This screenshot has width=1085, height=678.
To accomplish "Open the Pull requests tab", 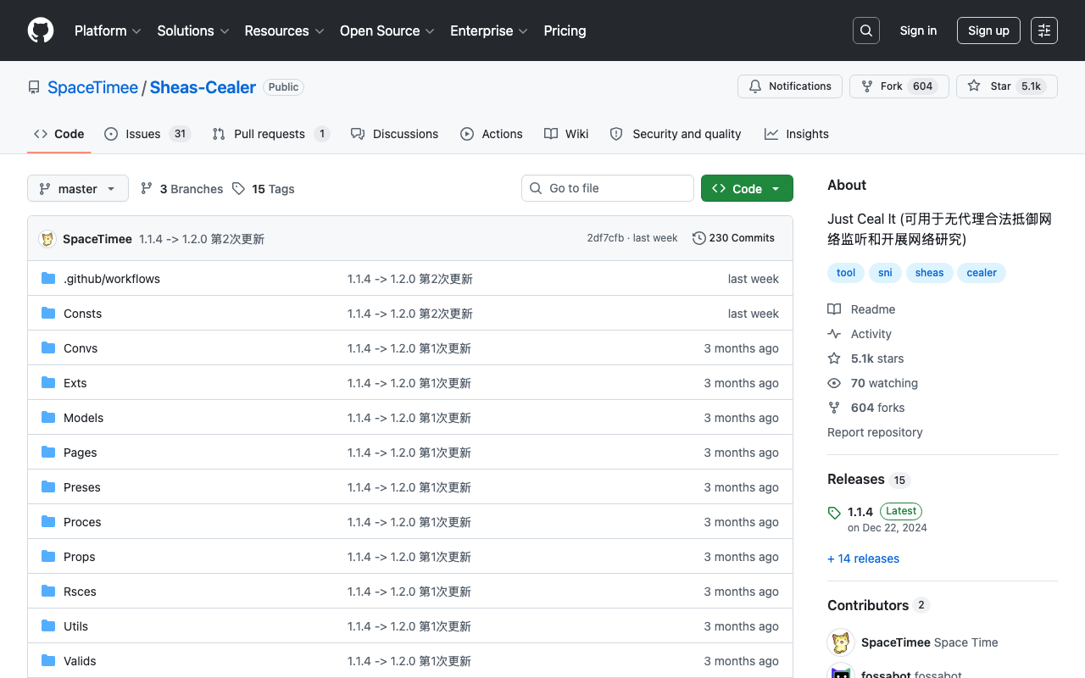I will (x=270, y=134).
